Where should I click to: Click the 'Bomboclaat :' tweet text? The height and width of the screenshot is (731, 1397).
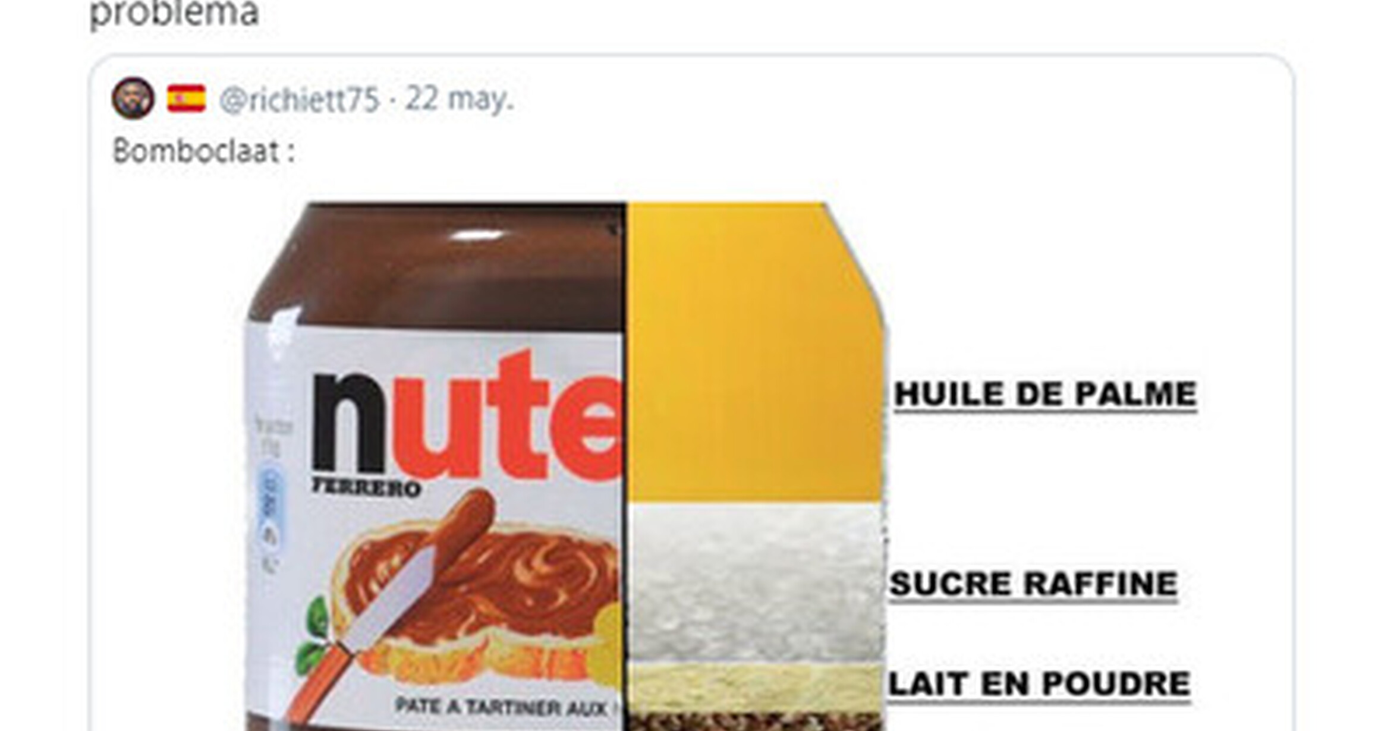pyautogui.click(x=203, y=151)
